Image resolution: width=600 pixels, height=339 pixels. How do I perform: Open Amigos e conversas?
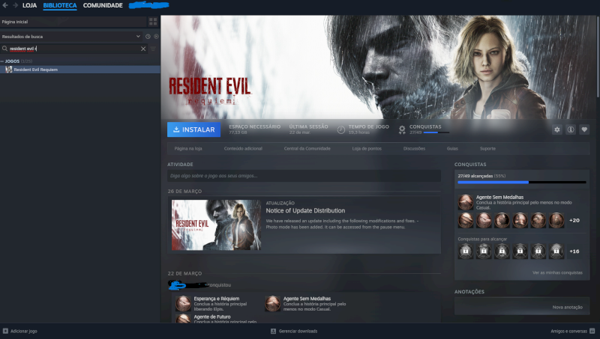(x=568, y=331)
